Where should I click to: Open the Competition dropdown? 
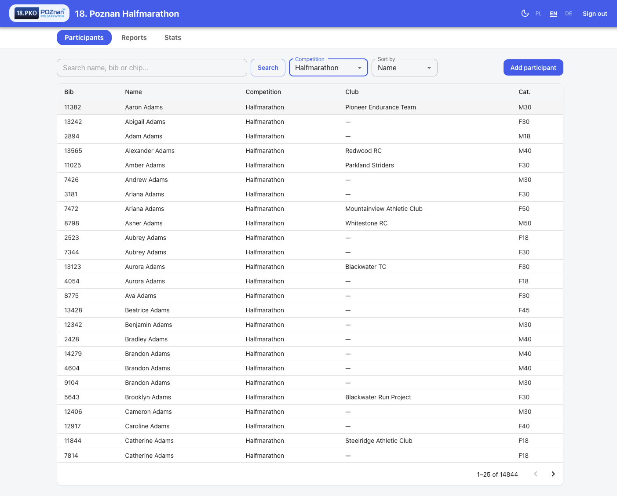329,68
